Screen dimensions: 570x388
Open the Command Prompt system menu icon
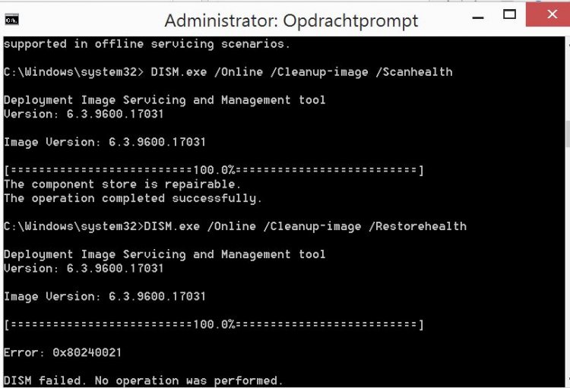click(11, 19)
